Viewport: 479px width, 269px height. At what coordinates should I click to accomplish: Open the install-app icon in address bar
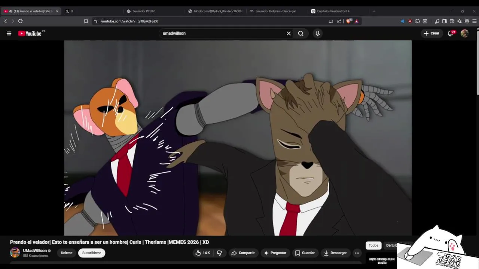(331, 21)
